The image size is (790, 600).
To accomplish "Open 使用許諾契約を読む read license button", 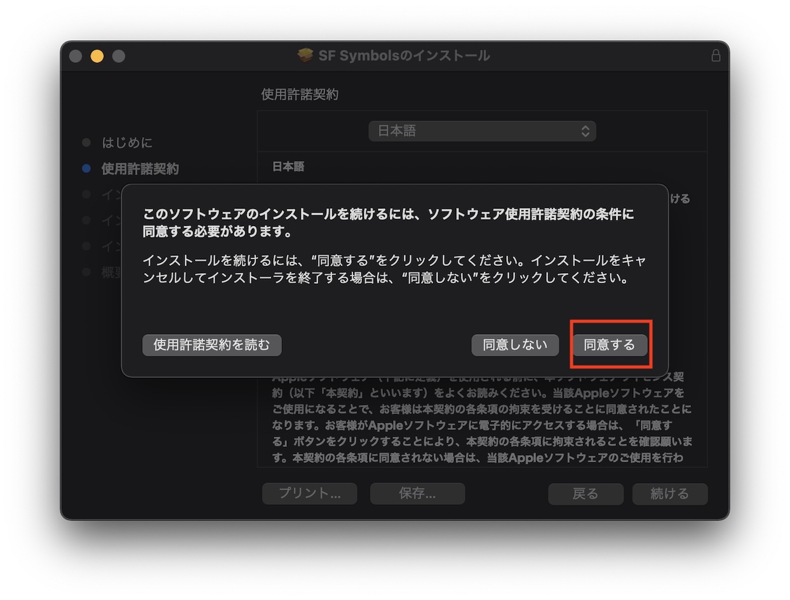I will coord(211,345).
